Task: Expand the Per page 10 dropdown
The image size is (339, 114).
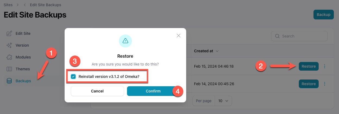Action: pos(223,101)
